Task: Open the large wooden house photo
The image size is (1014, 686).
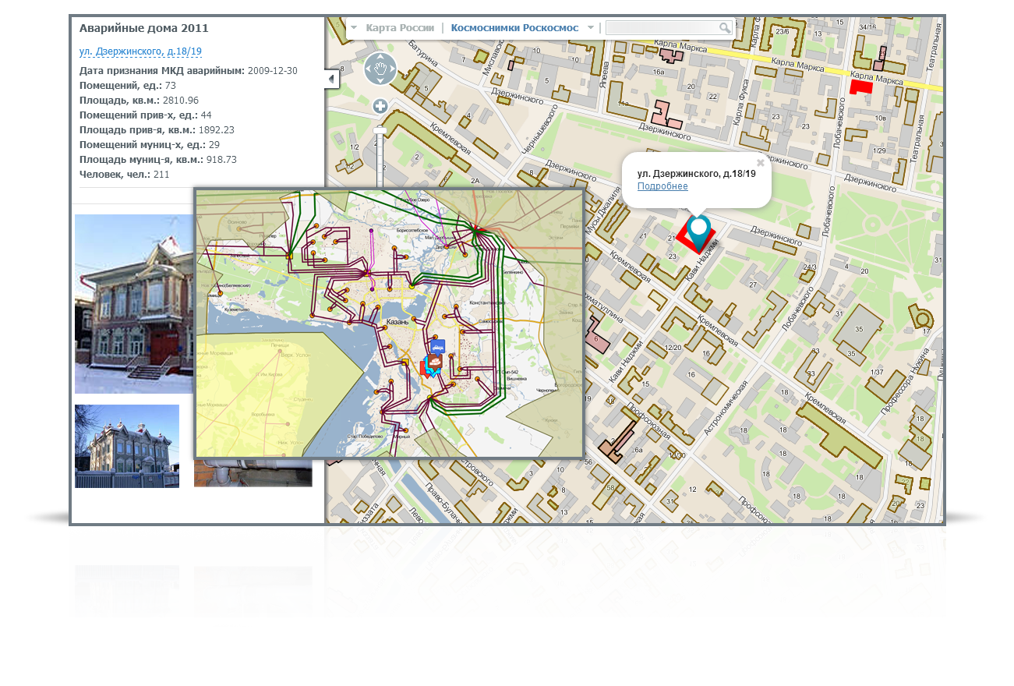Action: pyautogui.click(x=134, y=304)
